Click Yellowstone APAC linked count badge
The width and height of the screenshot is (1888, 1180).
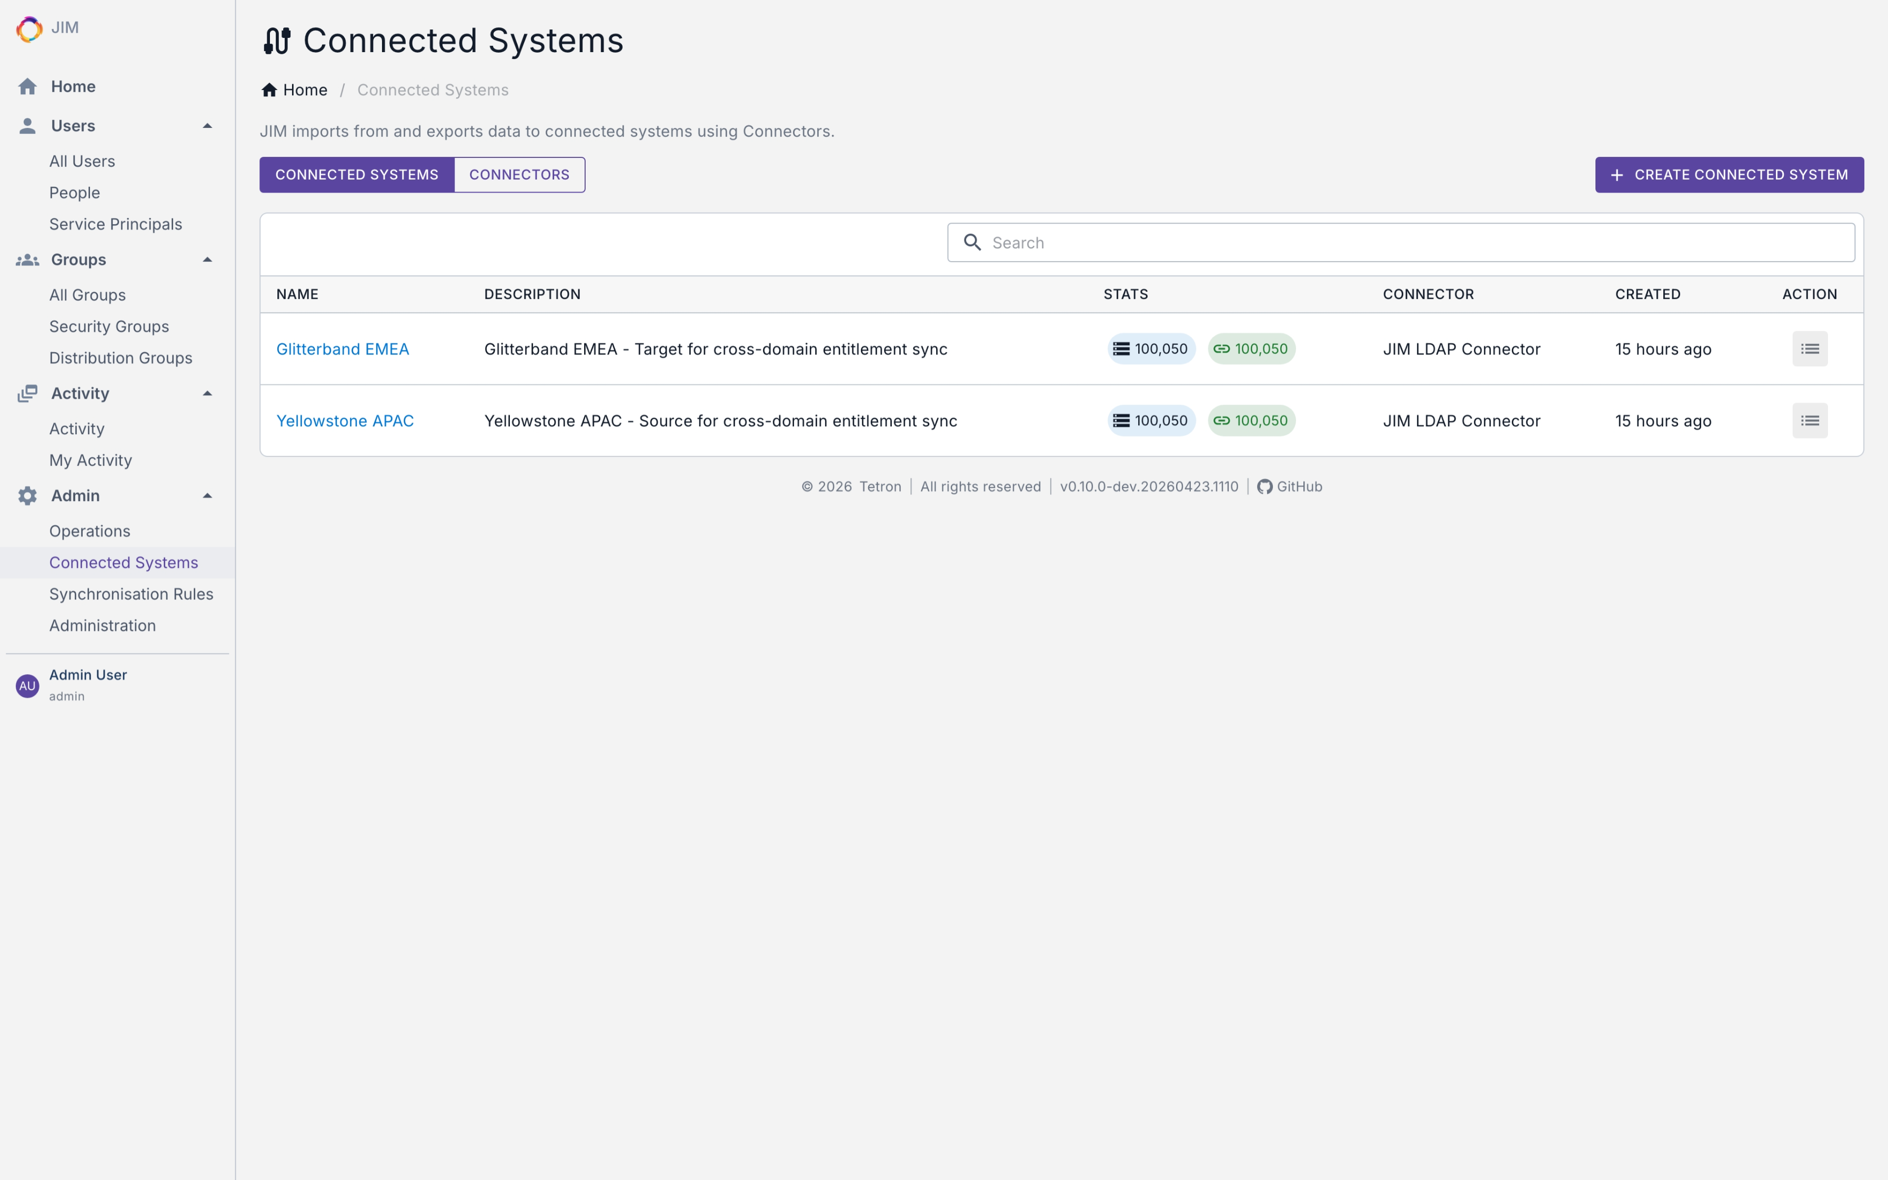pos(1251,421)
